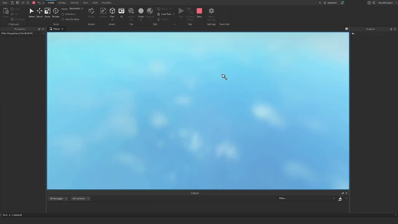Click Copy in the Clipboard group
This screenshot has width=398, height=224.
pos(15,9)
